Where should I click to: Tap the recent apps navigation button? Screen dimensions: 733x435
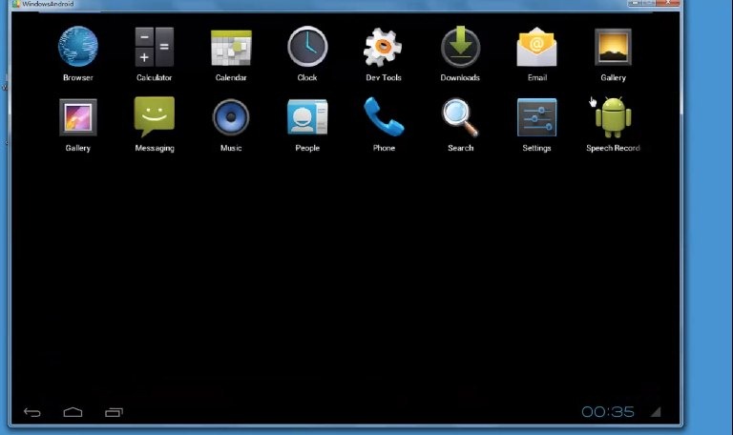tap(114, 412)
